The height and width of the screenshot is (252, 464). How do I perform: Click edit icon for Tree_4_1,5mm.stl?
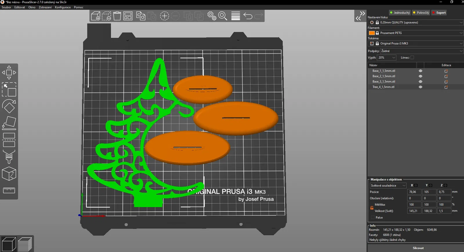(446, 87)
